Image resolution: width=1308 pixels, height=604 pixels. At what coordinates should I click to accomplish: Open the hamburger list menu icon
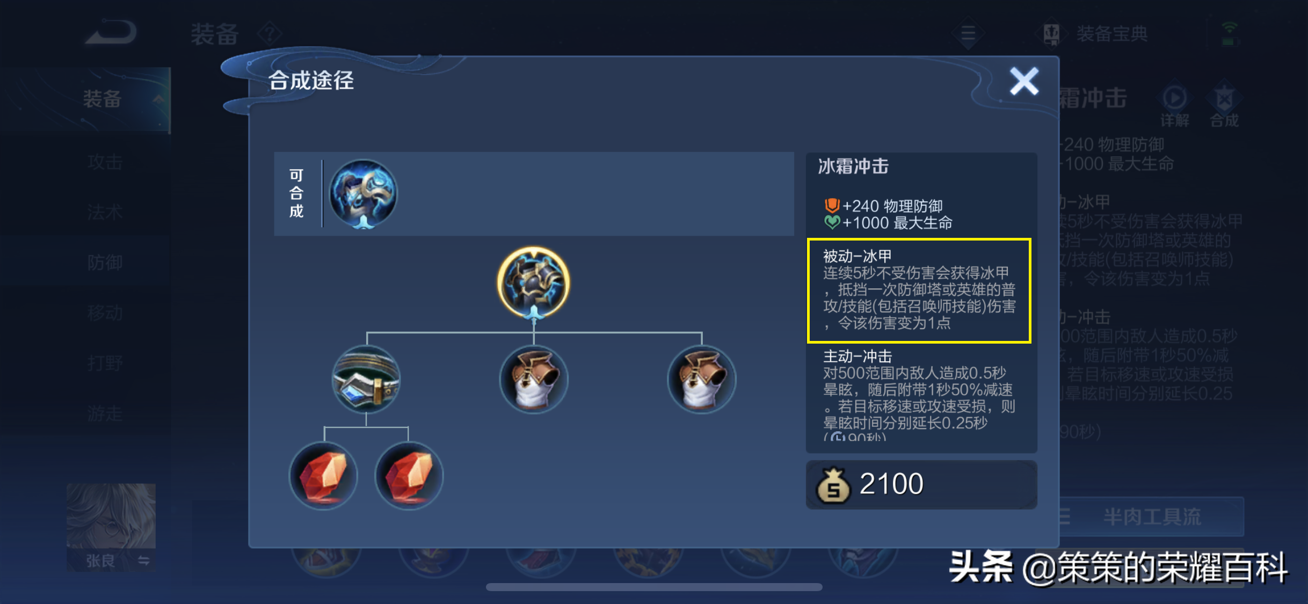pyautogui.click(x=968, y=33)
